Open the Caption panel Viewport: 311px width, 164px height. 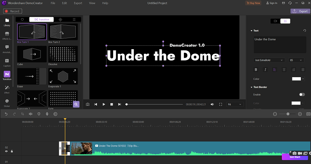(7, 62)
